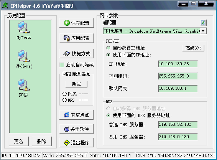
Task: Select 使用下面的IP地址 radio button
Action: (x=108, y=55)
